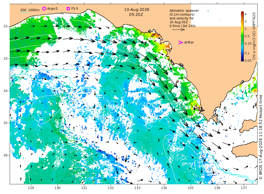Click the chlorophyll colour bar scale
The width and height of the screenshot is (264, 194).
tap(242, 36)
